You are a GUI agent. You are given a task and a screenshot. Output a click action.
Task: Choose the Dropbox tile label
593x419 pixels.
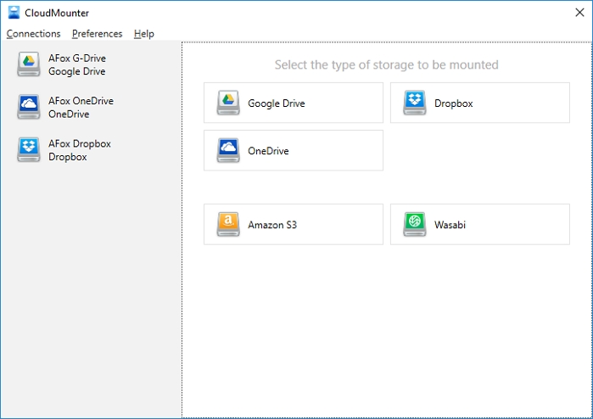pos(454,103)
